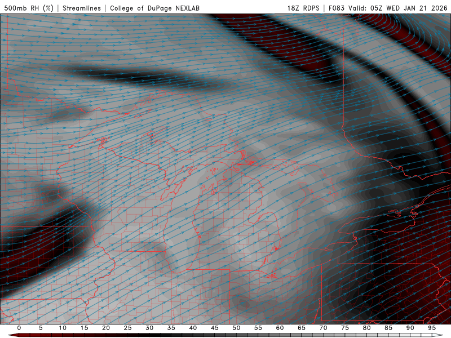Click the "65" value on color scale
Viewport: 451px width, 338px height.
click(x=302, y=328)
